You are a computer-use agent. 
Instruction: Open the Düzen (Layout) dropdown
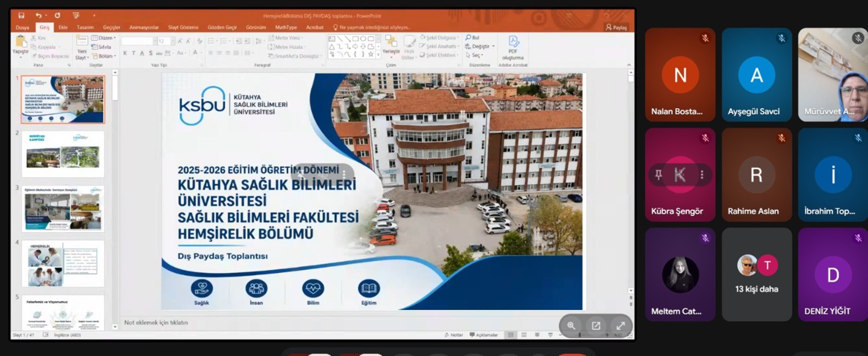[104, 38]
